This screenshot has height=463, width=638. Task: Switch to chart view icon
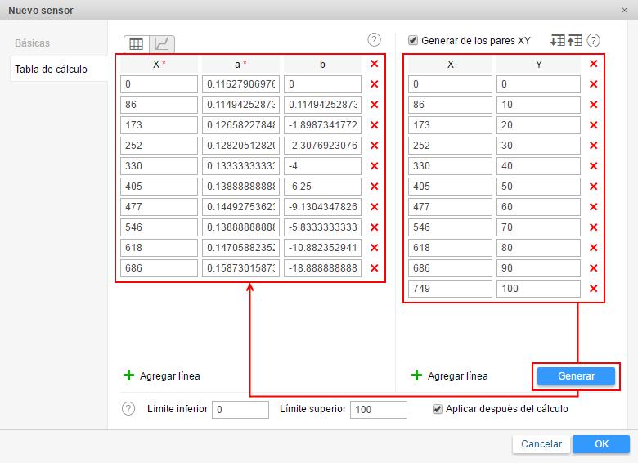[x=162, y=44]
